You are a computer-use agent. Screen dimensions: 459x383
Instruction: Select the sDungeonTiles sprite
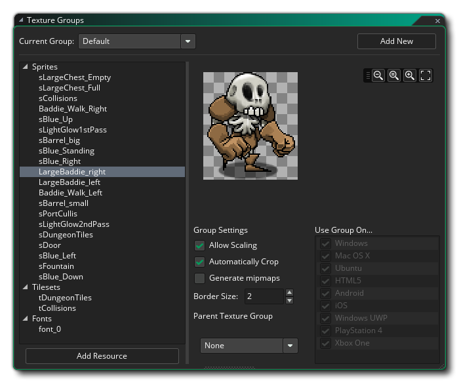coord(102,235)
